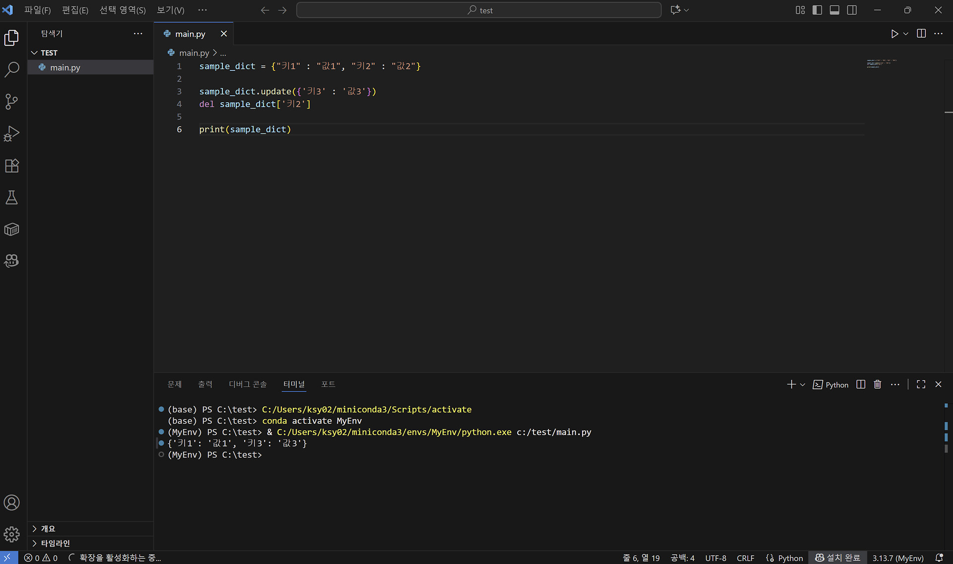The width and height of the screenshot is (953, 564).
Task: Open the Extensions view
Action: [11, 166]
